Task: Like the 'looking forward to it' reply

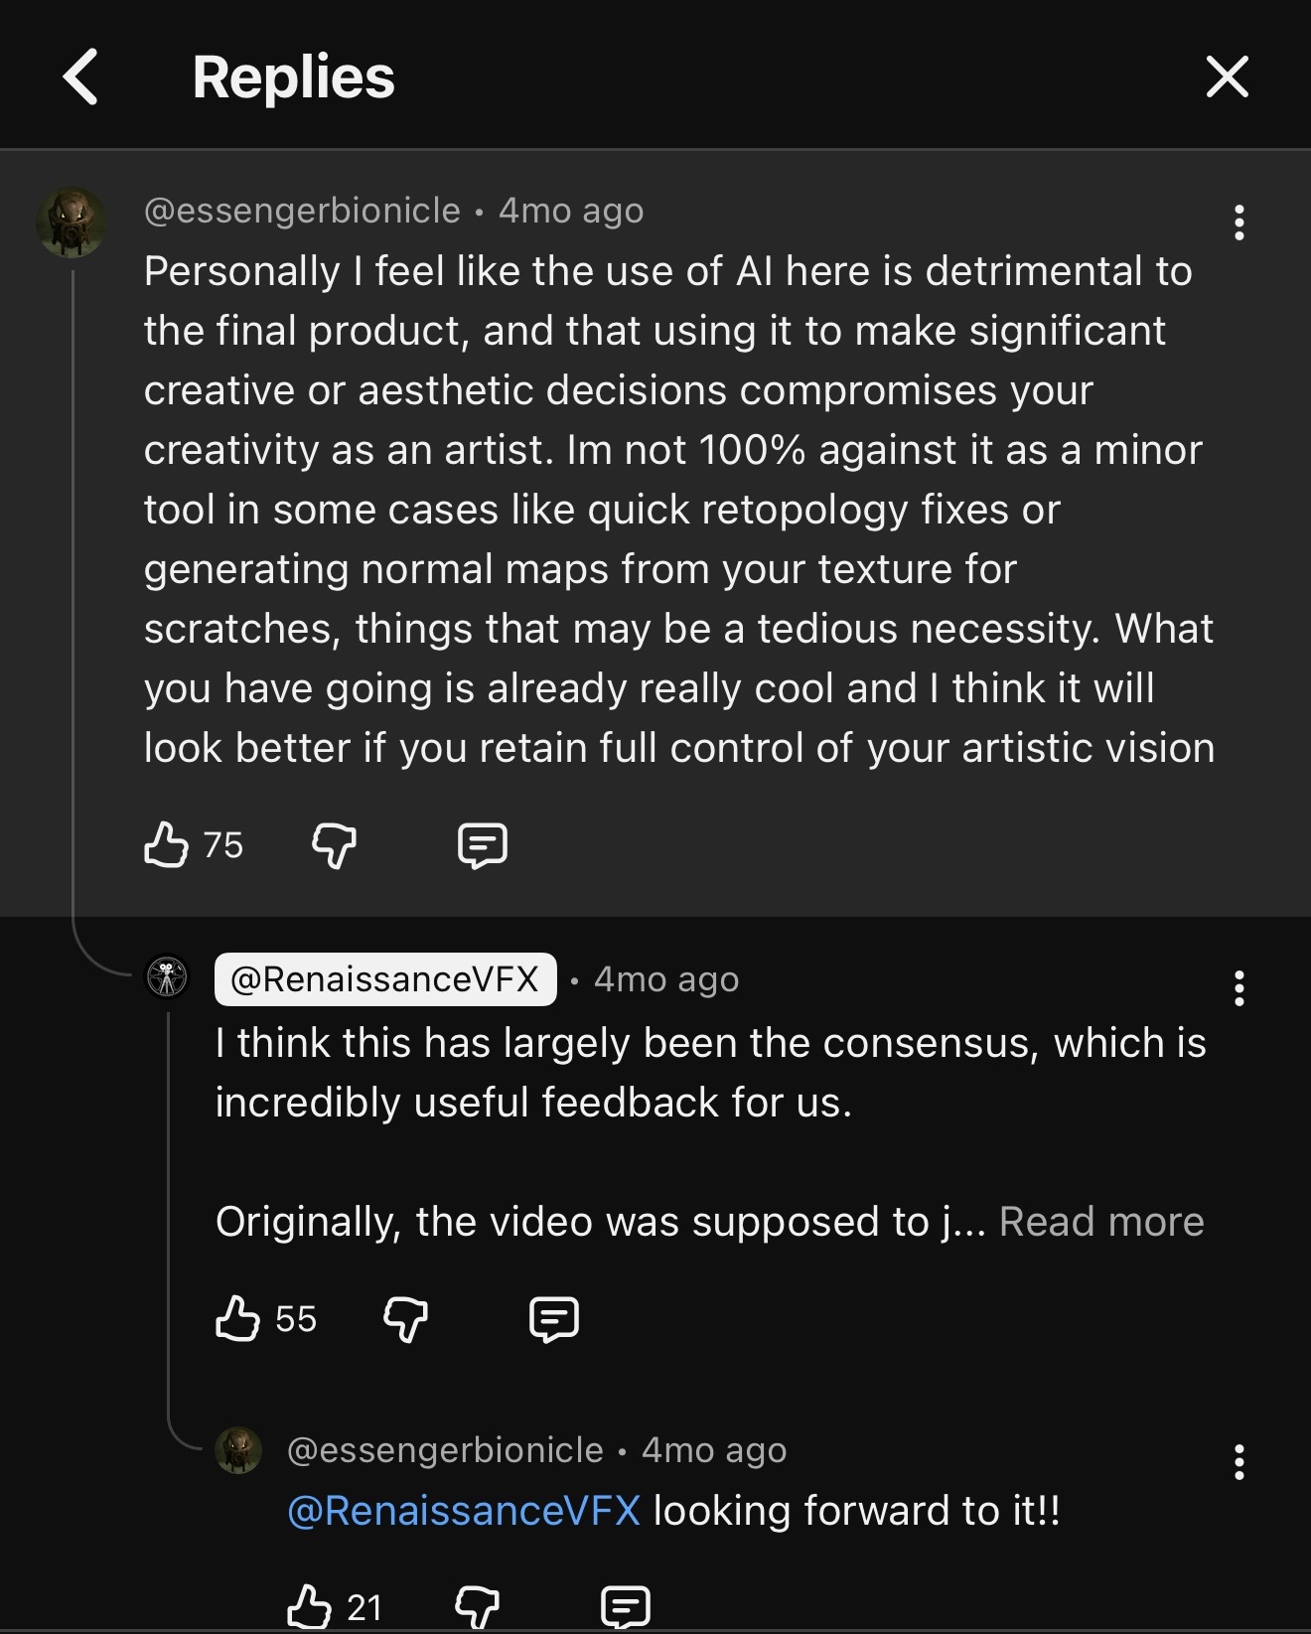Action: (309, 1606)
